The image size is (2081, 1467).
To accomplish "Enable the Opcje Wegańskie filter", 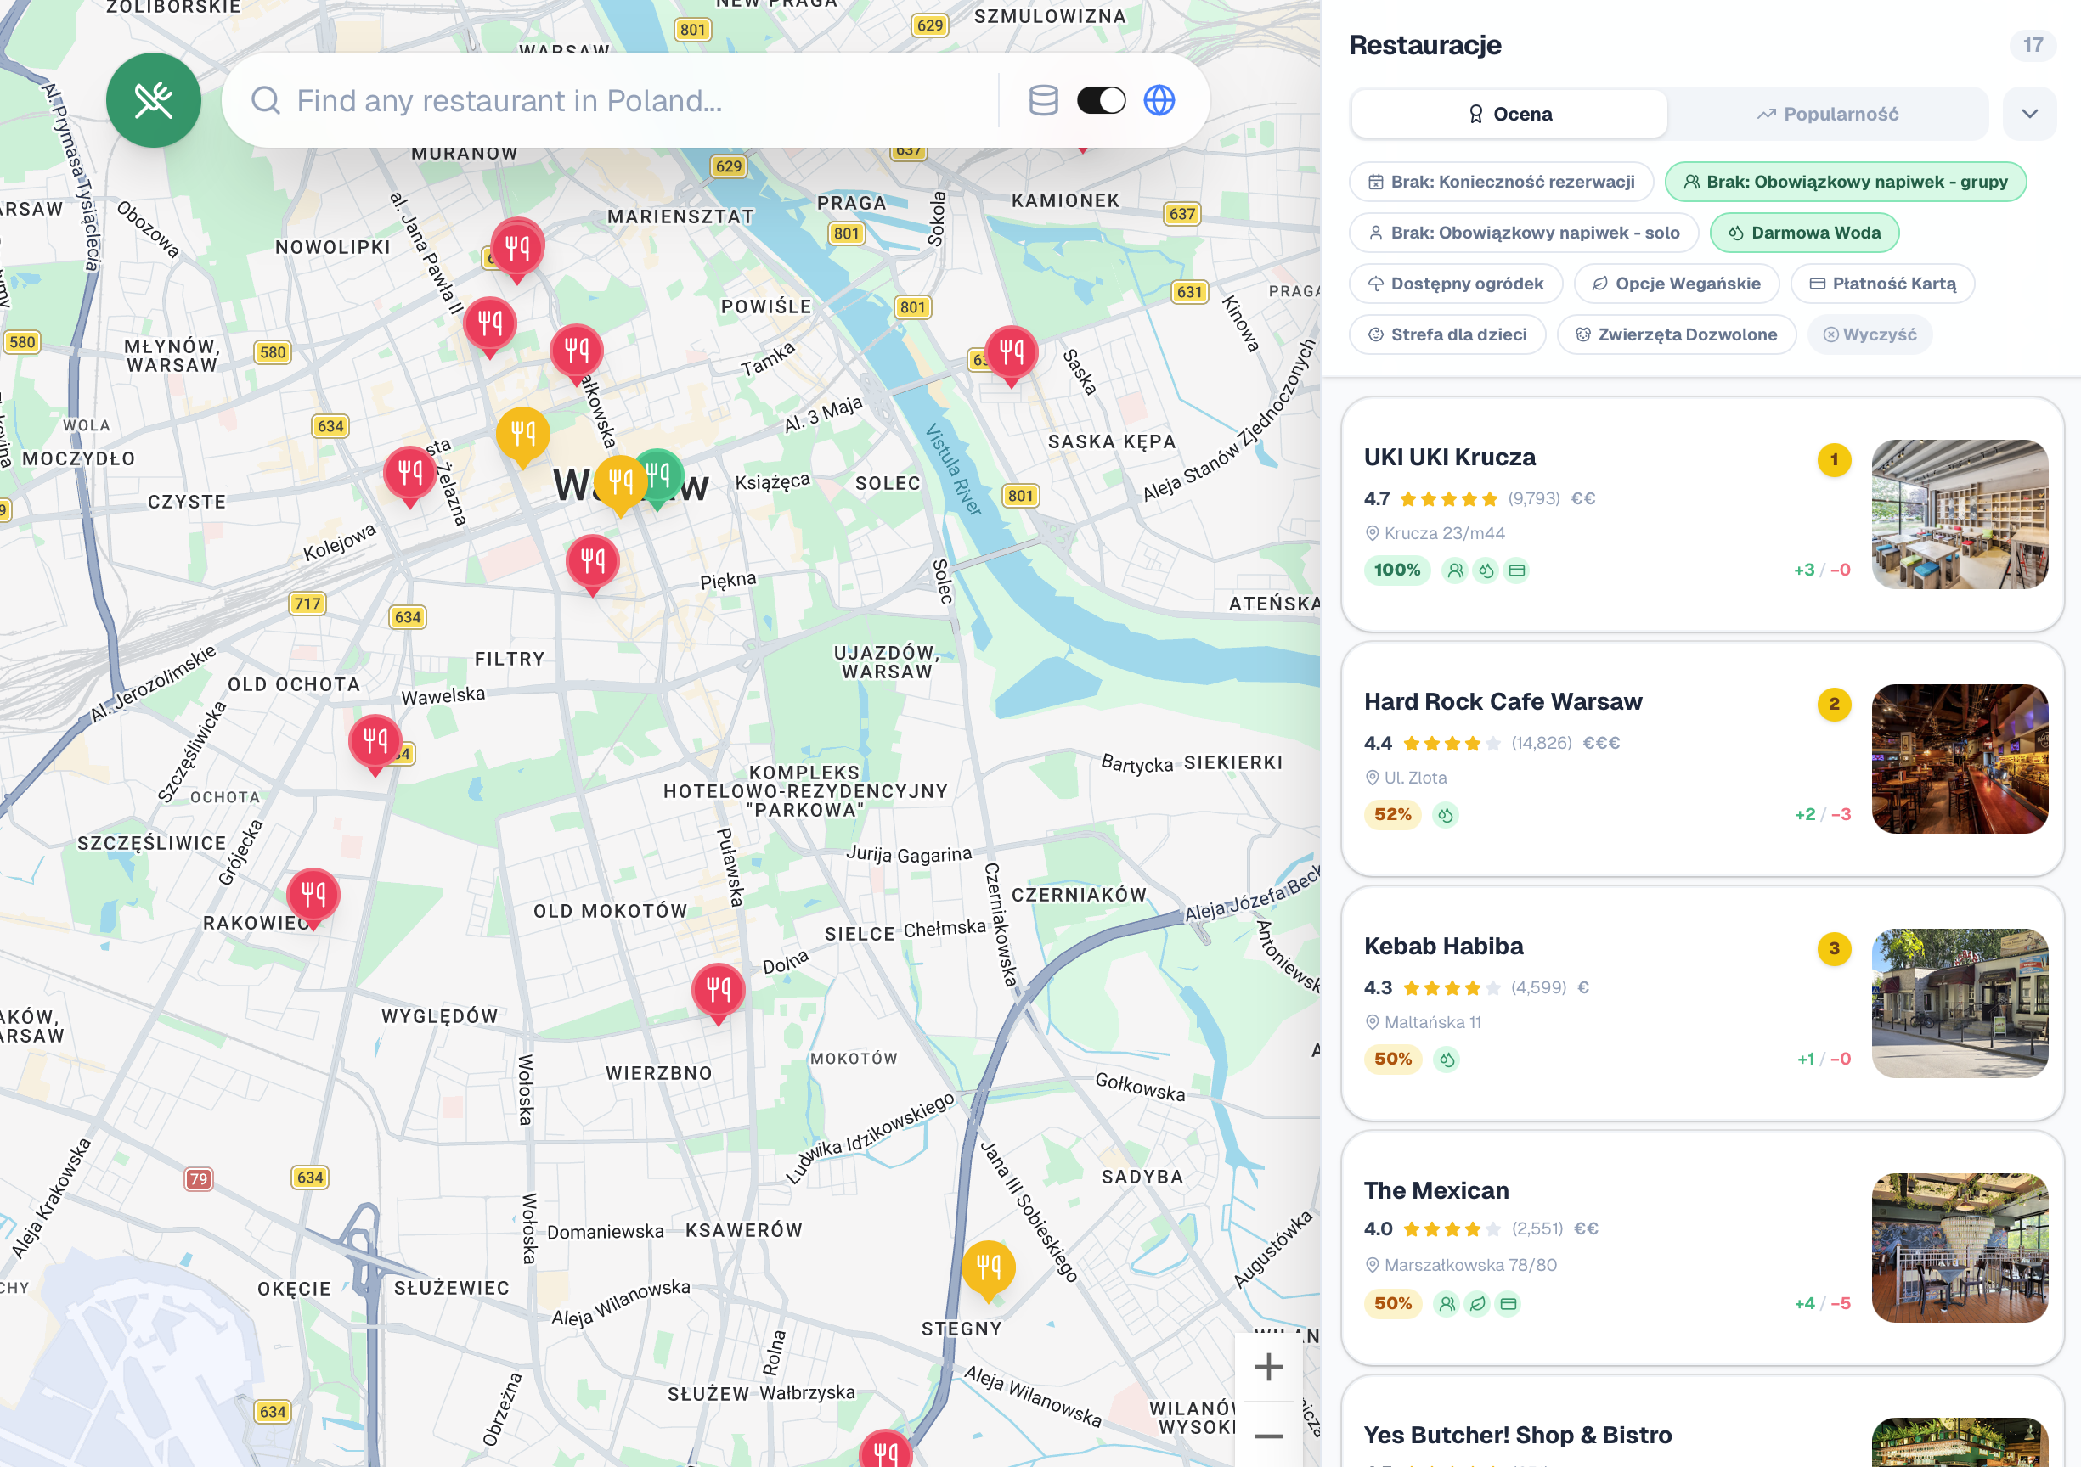I will tap(1676, 284).
